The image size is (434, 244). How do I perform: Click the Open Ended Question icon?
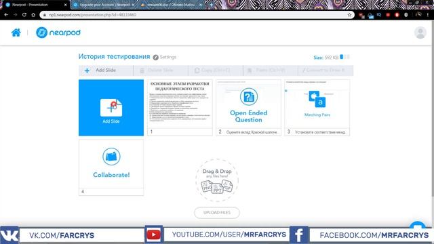249,96
